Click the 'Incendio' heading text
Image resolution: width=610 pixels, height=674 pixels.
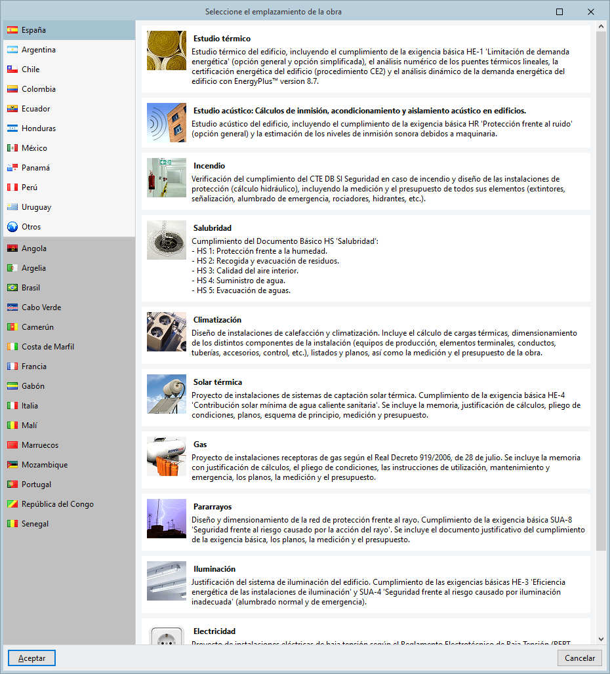[x=209, y=166]
